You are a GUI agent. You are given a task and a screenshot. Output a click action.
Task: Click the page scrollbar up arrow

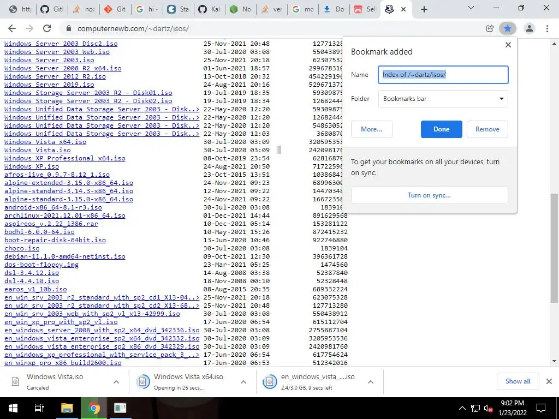click(x=554, y=44)
